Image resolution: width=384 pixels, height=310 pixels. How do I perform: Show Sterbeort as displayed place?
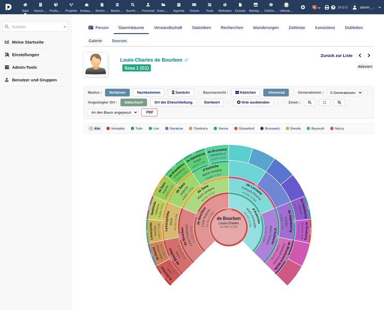click(x=212, y=102)
